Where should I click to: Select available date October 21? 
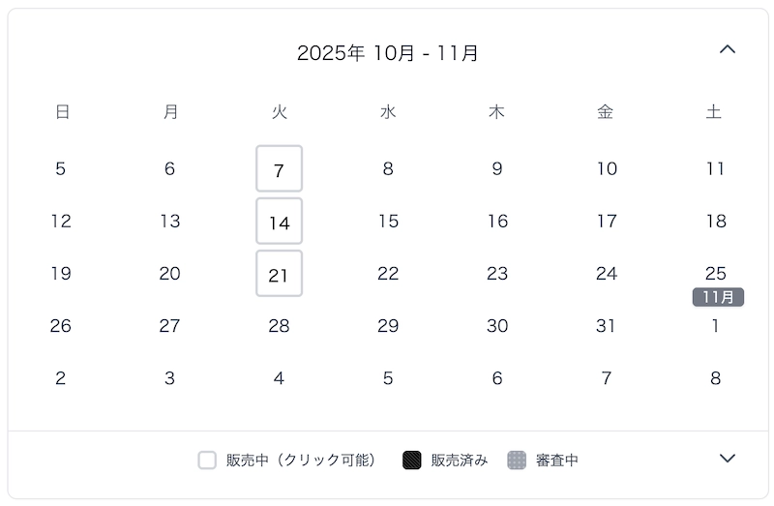click(279, 274)
